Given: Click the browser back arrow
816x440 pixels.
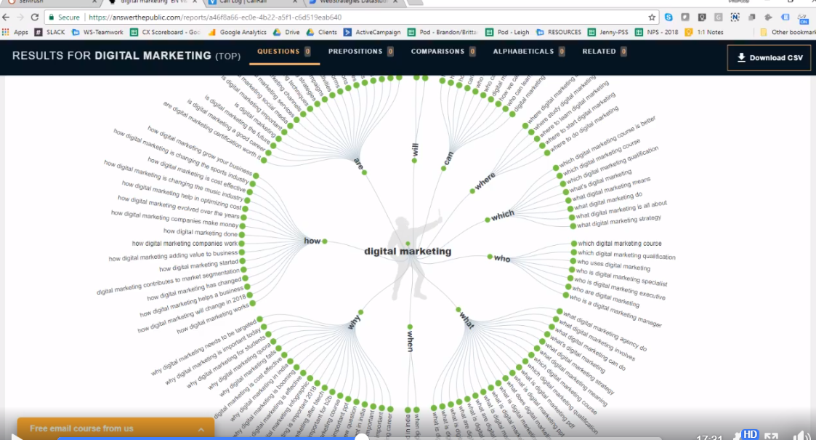Looking at the screenshot, I should point(7,17).
